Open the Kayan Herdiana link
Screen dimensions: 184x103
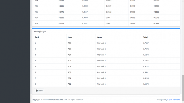[x=173, y=100]
